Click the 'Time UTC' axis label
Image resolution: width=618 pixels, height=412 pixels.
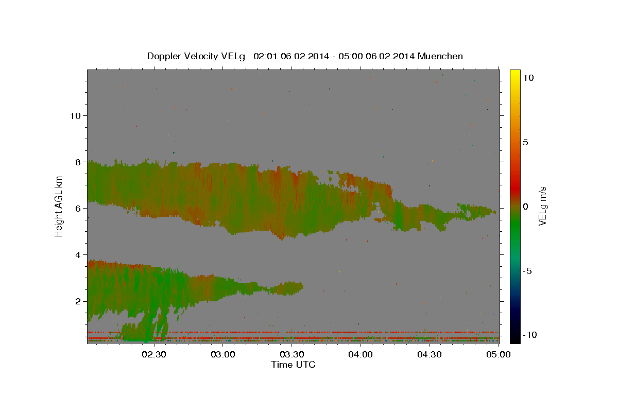pos(293,365)
